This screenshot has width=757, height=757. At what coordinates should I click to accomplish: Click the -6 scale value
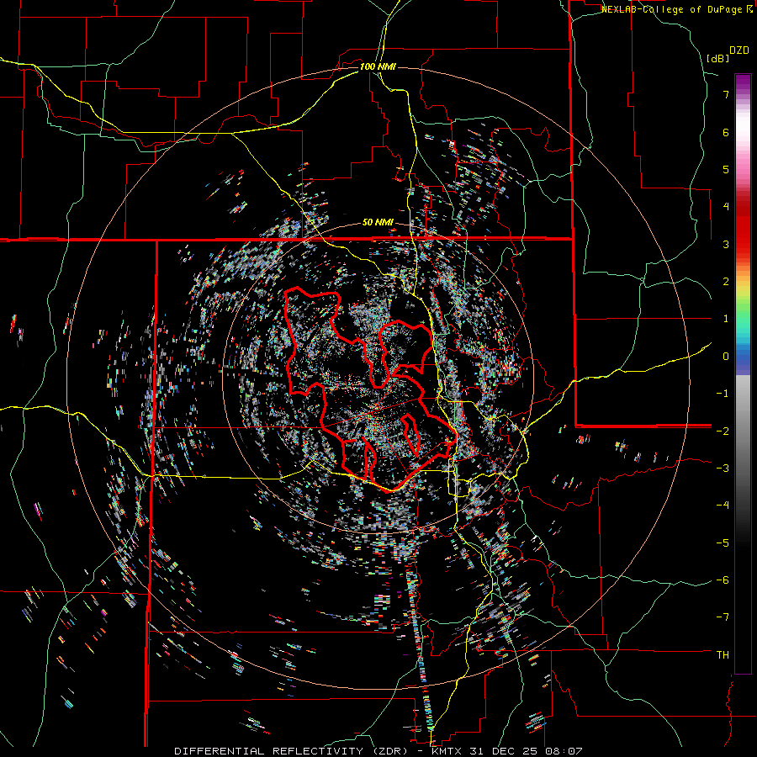coord(723,580)
